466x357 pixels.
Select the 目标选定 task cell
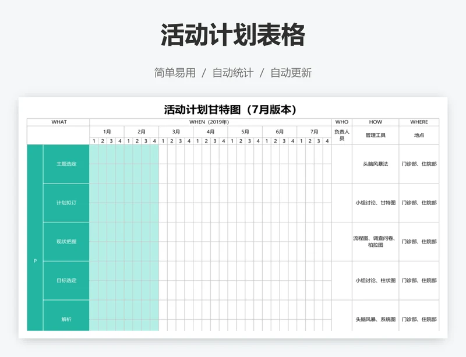click(x=66, y=281)
